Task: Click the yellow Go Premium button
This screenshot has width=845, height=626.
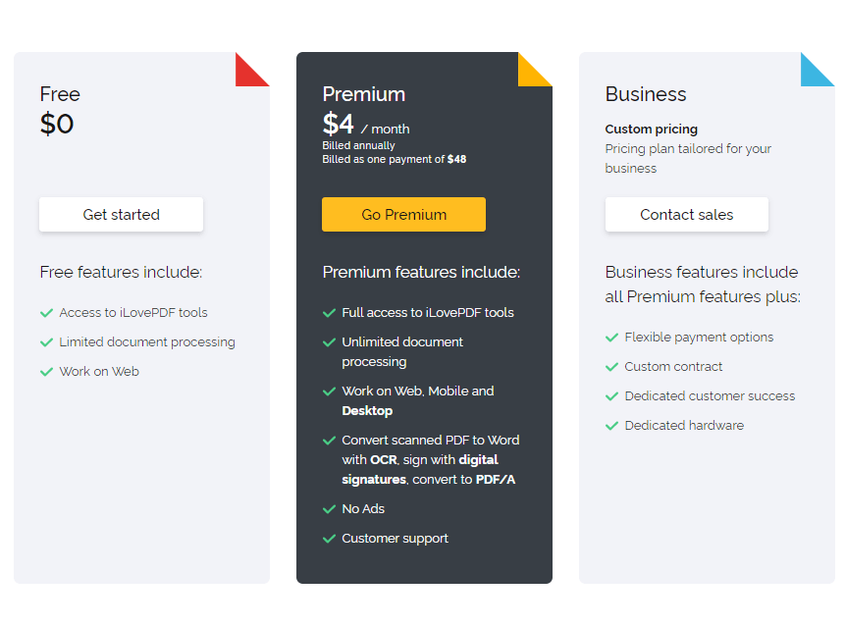Action: pos(403,215)
